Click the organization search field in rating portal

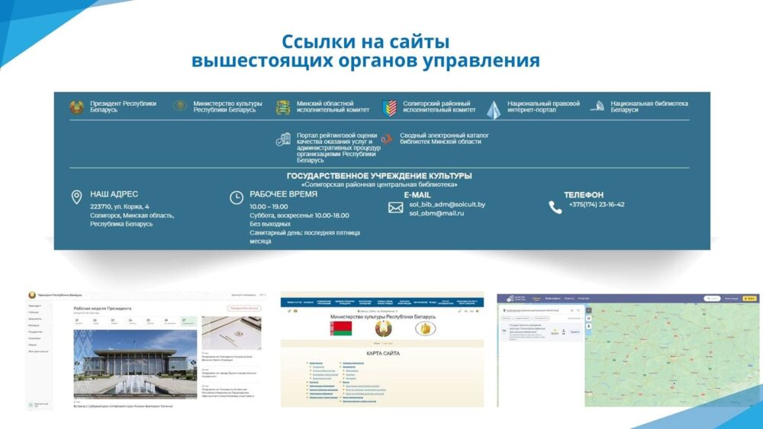pos(542,310)
